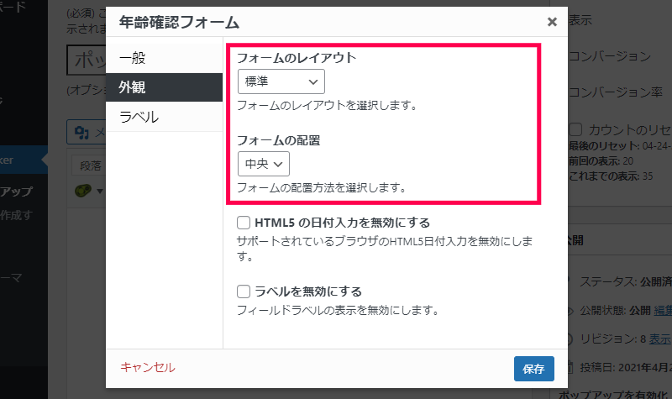This screenshot has width=672, height=399.
Task: Click 前回の表示: 20 text
Action: point(601,160)
